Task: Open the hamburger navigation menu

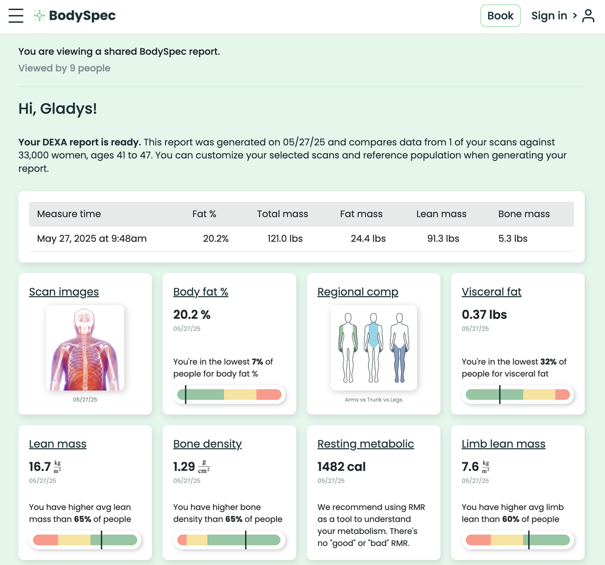Action: point(16,16)
